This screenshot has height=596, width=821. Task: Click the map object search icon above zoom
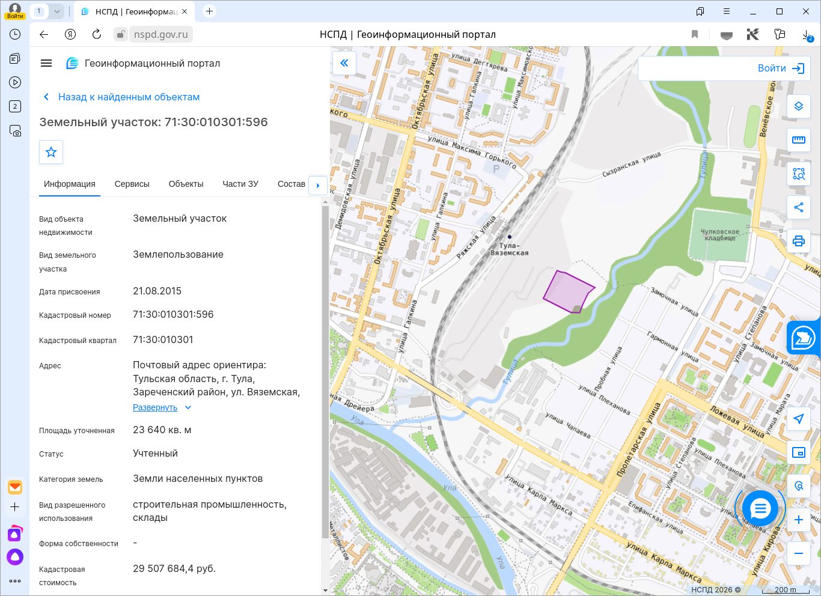(x=799, y=486)
